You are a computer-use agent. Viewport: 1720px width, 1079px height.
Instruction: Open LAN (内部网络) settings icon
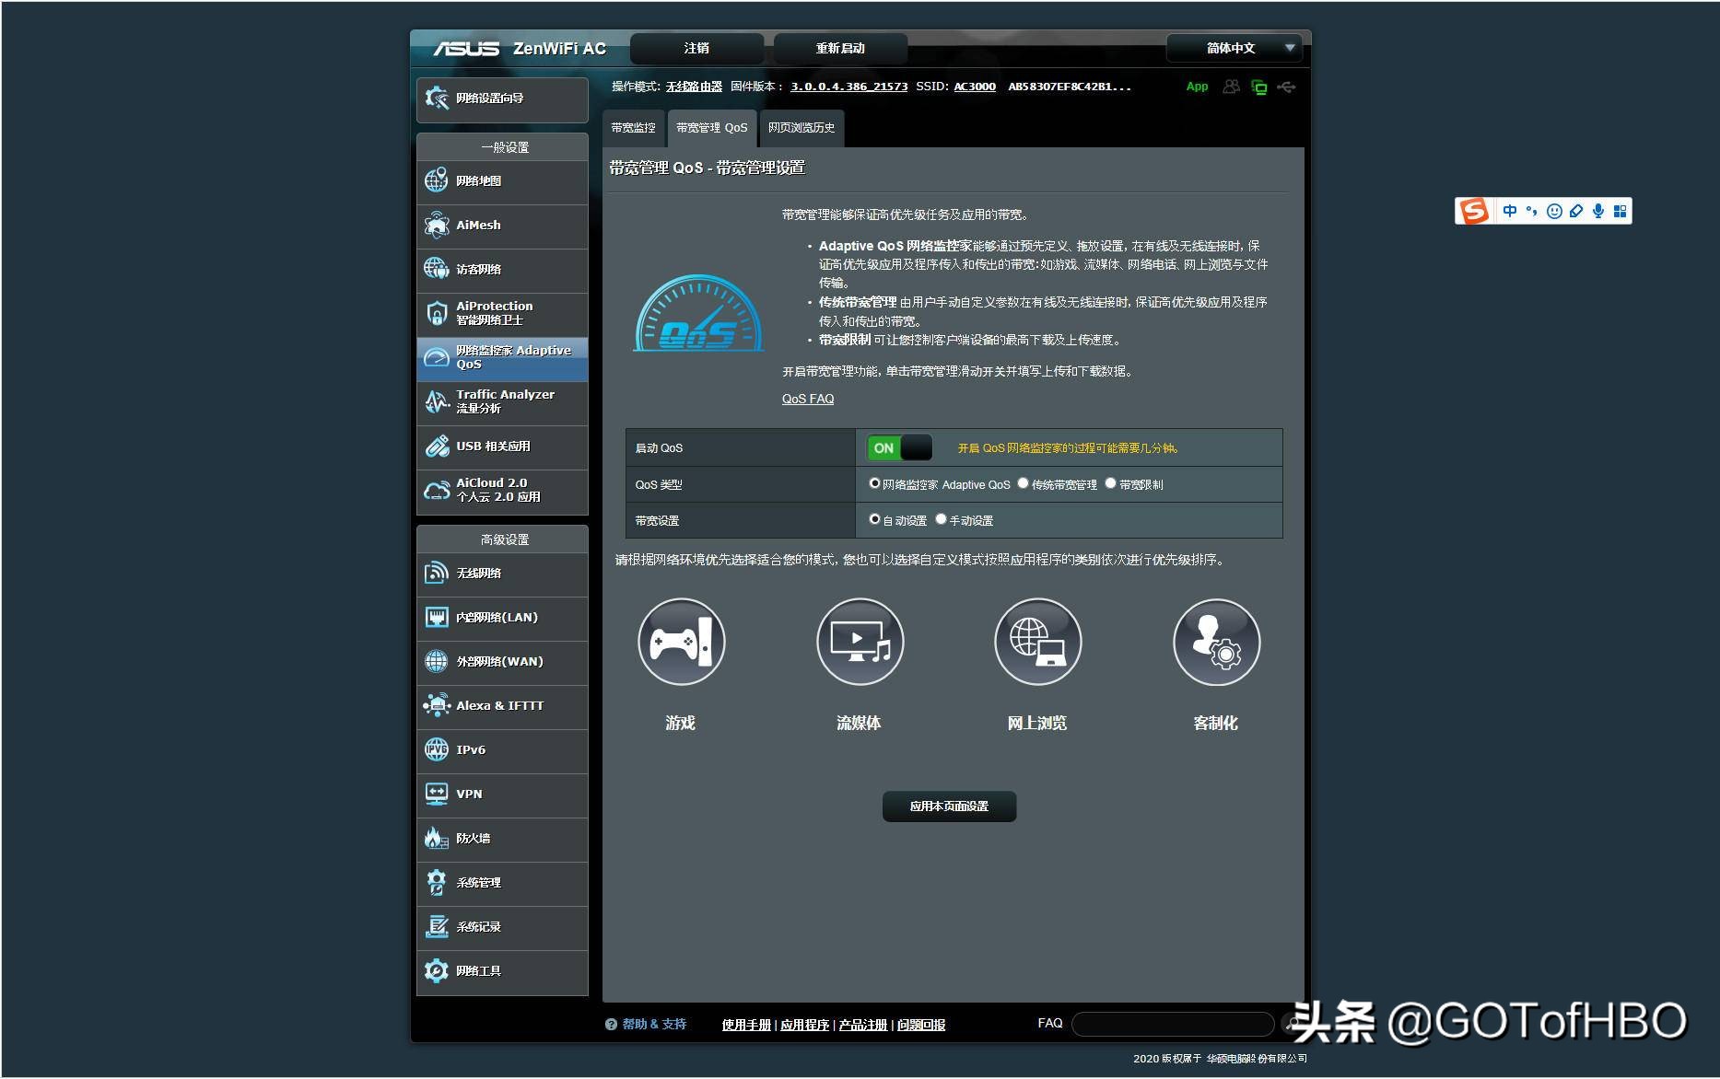[437, 617]
